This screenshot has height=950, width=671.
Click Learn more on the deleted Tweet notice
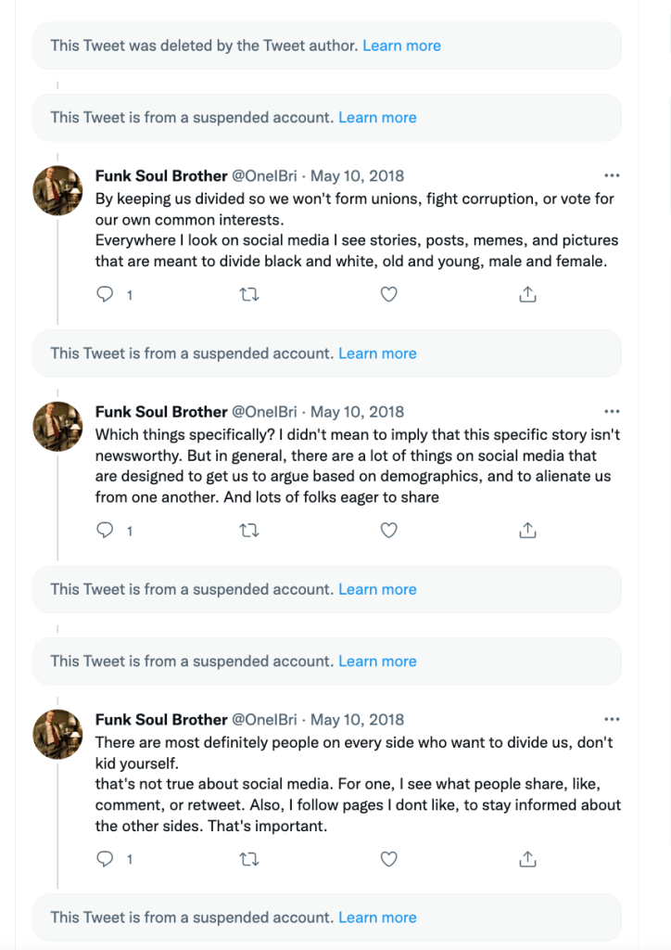pyautogui.click(x=401, y=45)
